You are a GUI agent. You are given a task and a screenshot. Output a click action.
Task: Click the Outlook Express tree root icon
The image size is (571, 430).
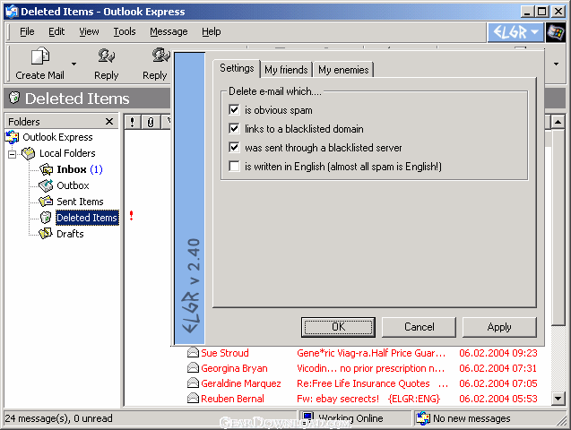point(12,137)
